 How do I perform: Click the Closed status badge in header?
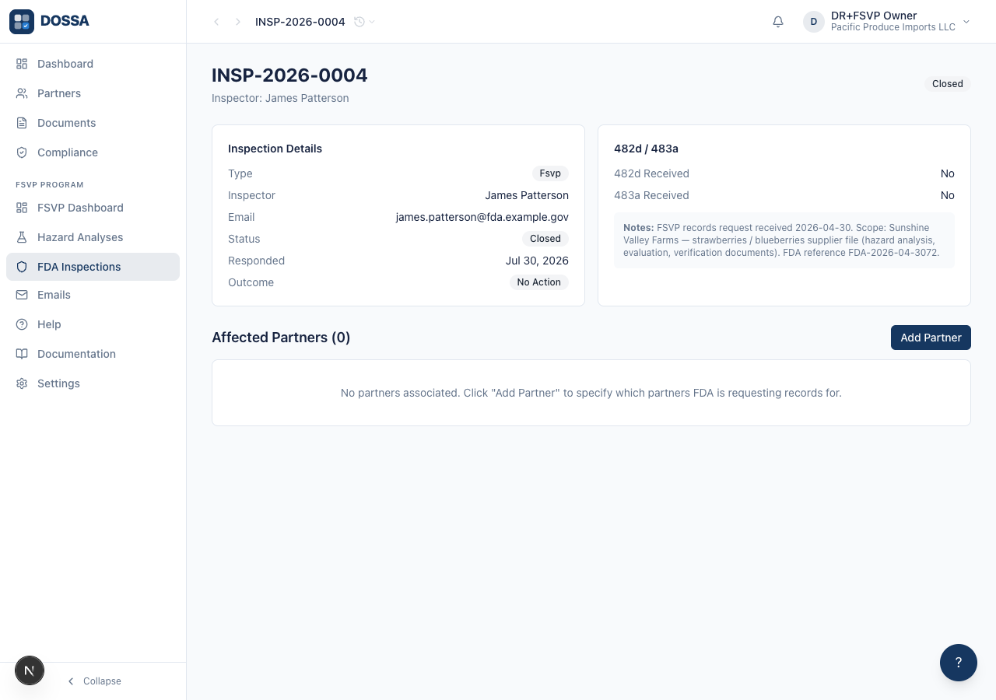(x=948, y=84)
